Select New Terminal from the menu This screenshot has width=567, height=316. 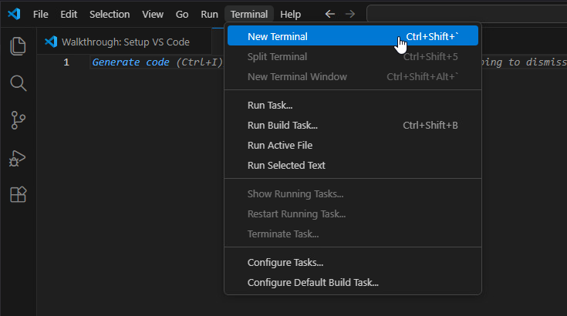pos(277,36)
